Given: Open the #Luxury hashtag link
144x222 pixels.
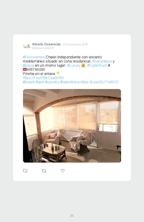Looking at the screenshot, I should (x=74, y=66).
